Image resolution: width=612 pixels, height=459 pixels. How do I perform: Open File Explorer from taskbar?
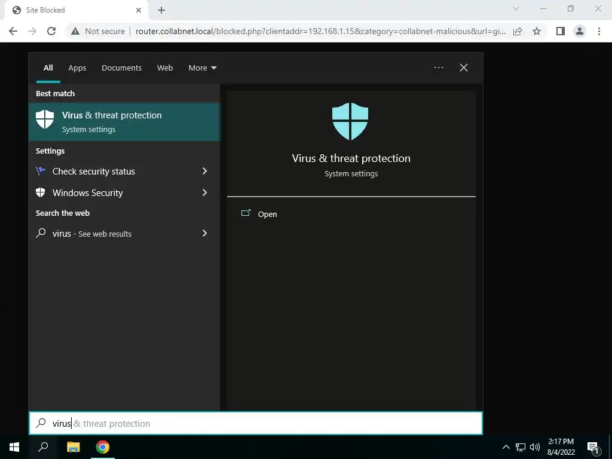[73, 447]
